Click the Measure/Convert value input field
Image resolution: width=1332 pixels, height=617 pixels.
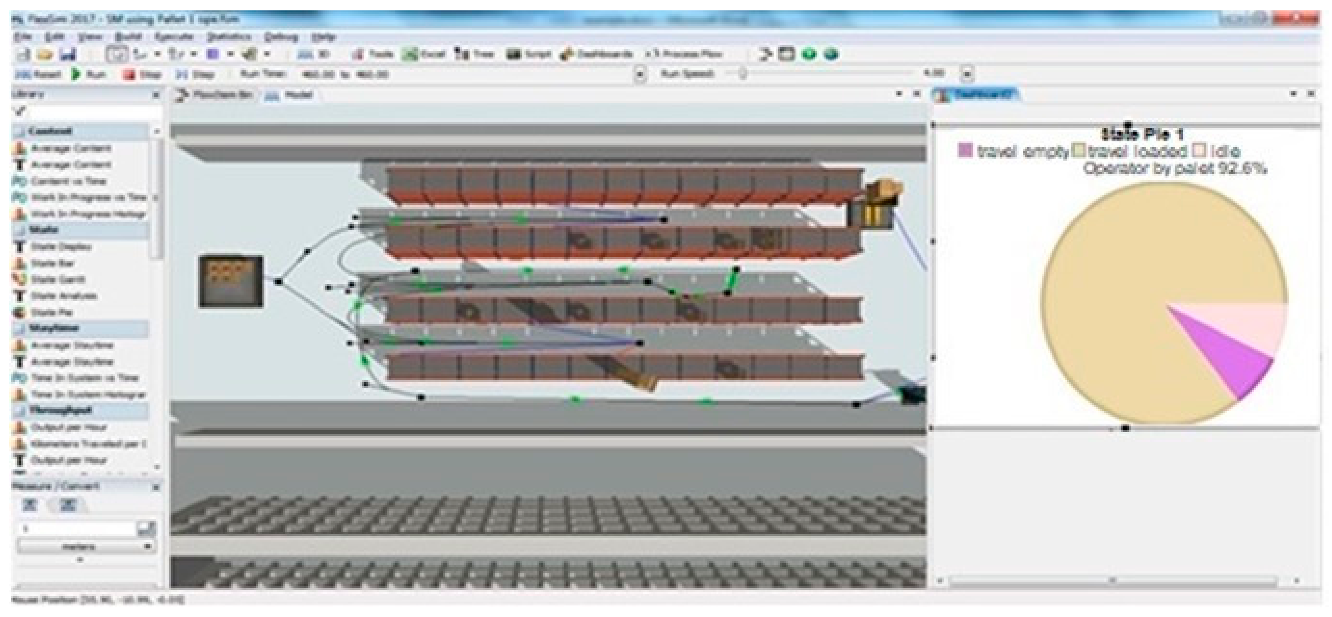(x=77, y=529)
